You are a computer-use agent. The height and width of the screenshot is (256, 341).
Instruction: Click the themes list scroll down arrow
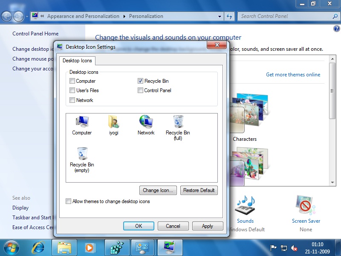point(332,183)
